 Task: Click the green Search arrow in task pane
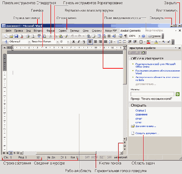pos(177,94)
